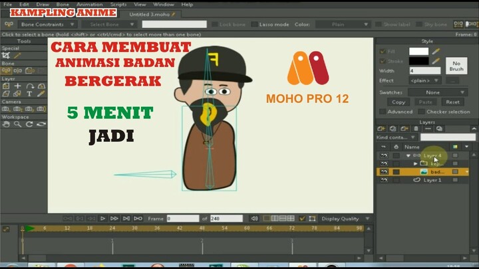Toggle the Shy bone checkbox
This screenshot has height=269, width=479.
419,25
